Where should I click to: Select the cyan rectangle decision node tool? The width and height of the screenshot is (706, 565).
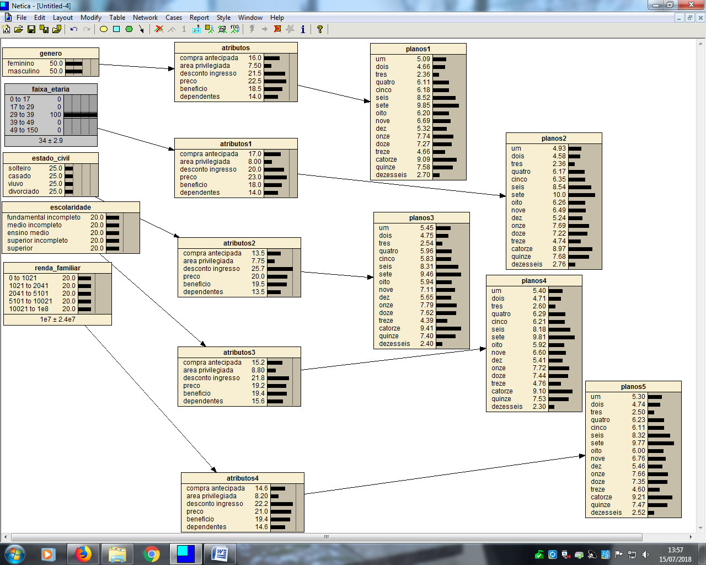[x=116, y=29]
